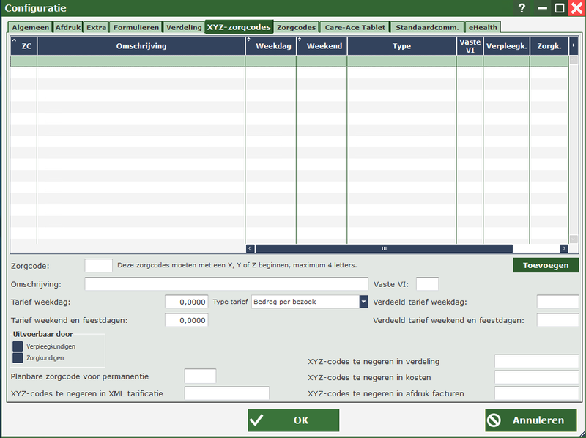The height and width of the screenshot is (438, 586).
Task: Sort by the Weekdag column header
Action: click(x=270, y=46)
